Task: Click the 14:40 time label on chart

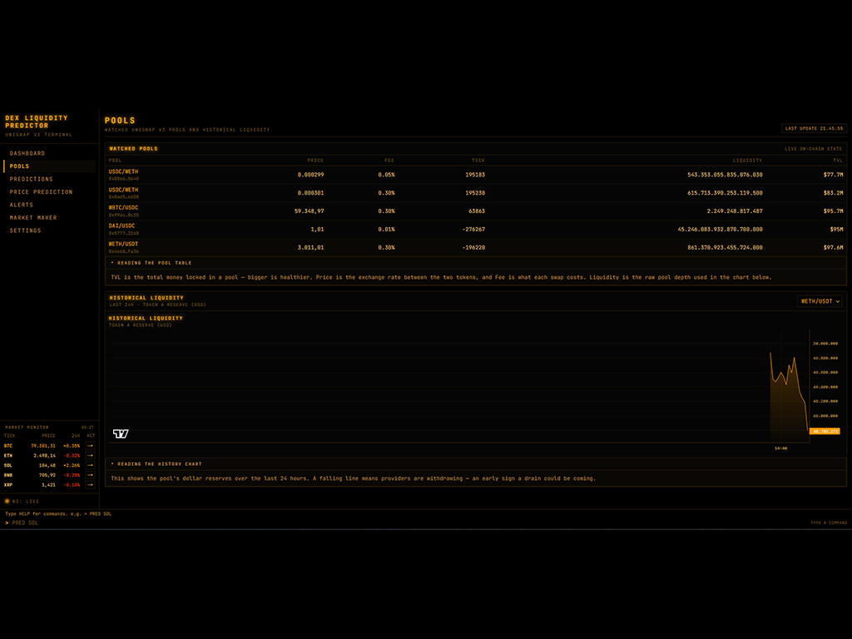Action: tap(780, 448)
